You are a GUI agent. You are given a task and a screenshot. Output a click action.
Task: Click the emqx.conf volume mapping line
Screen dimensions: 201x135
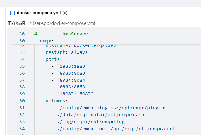pyautogui.click(x=116, y=129)
